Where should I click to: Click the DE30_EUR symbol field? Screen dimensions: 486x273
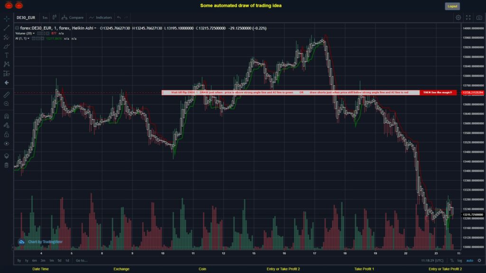pyautogui.click(x=26, y=18)
